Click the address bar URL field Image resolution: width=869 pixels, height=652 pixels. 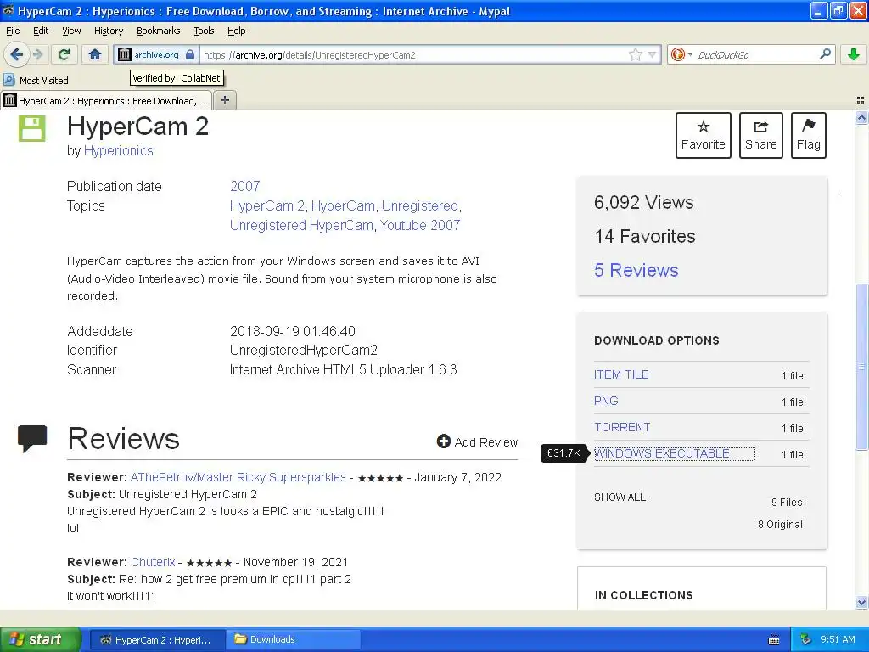pyautogui.click(x=413, y=54)
